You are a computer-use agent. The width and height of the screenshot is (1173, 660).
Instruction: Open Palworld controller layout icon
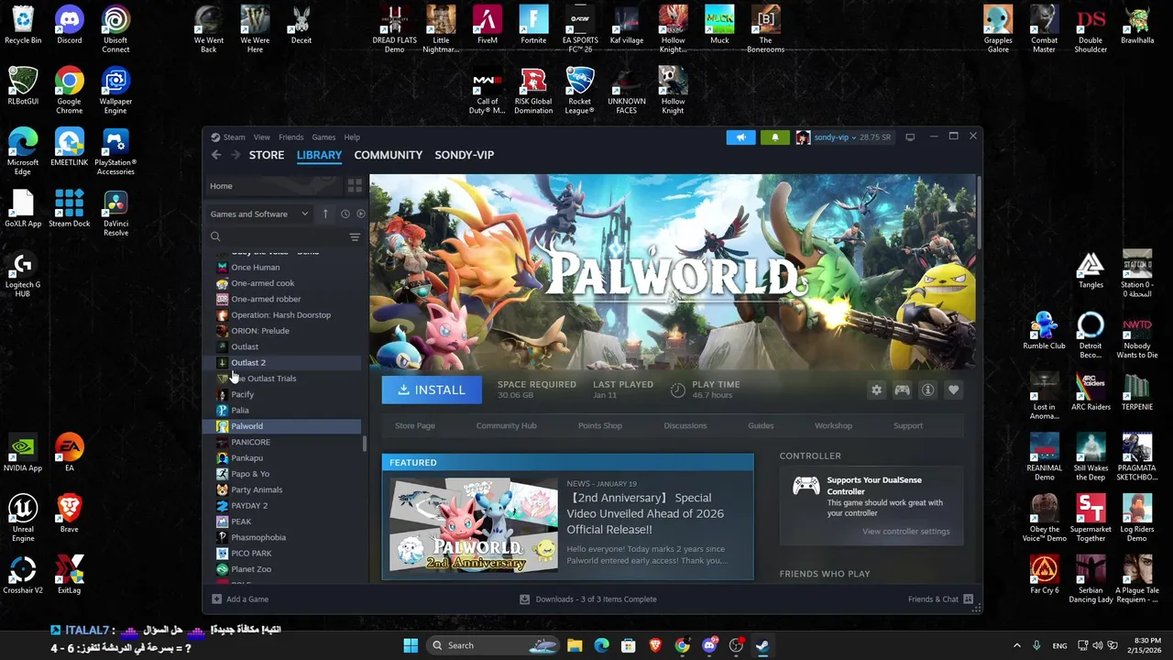(903, 390)
